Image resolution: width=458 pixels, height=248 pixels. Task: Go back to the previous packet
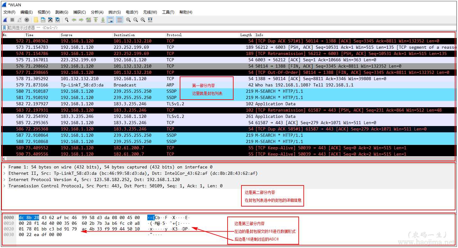(x=74, y=20)
